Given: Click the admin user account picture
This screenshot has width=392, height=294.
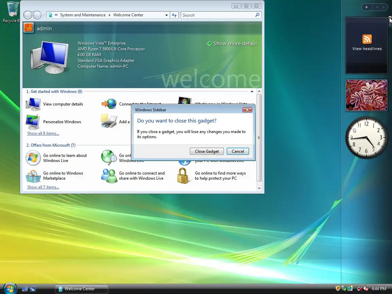Looking at the screenshot, I should click(x=29, y=28).
